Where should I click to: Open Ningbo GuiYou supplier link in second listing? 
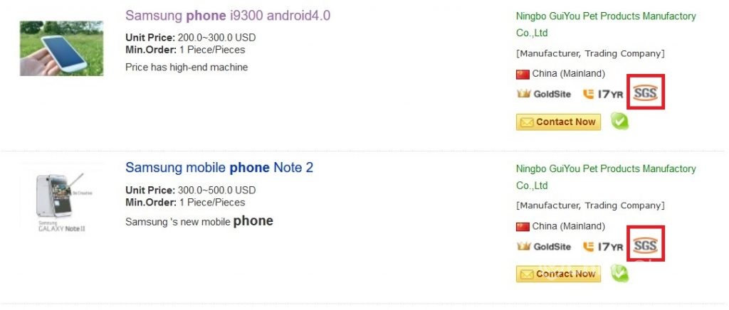pos(606,177)
